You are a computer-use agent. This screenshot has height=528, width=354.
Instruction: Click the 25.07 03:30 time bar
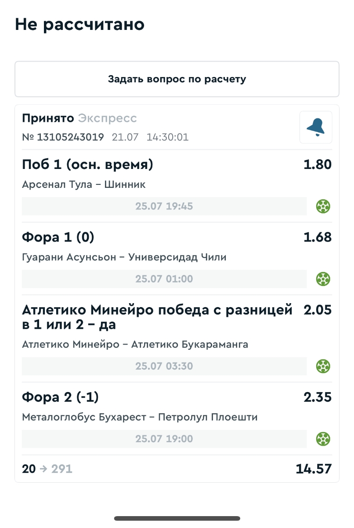pos(164,366)
